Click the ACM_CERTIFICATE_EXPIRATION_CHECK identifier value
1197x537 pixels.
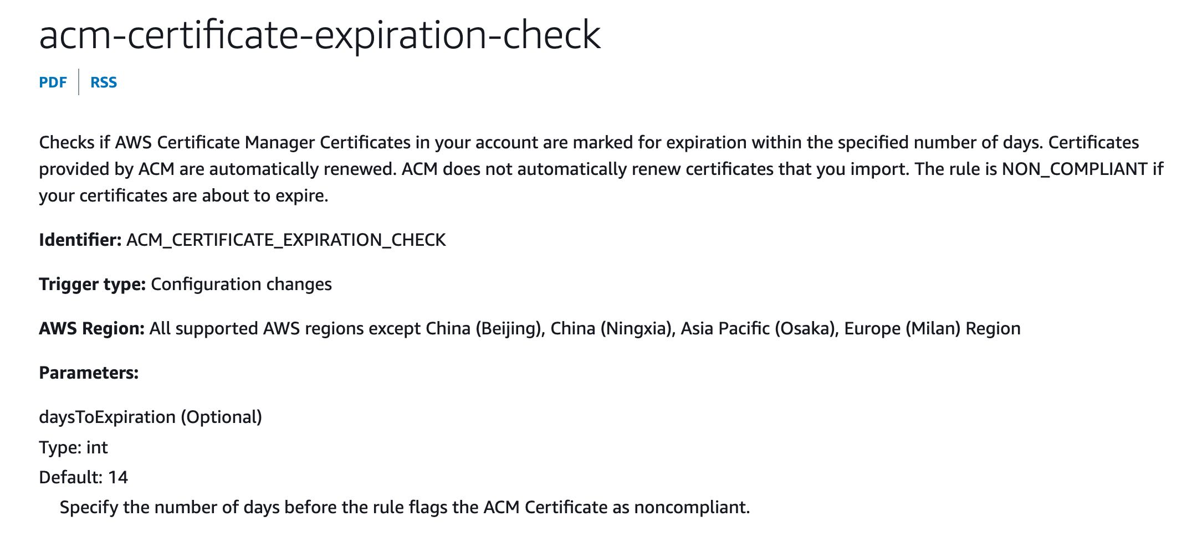286,240
